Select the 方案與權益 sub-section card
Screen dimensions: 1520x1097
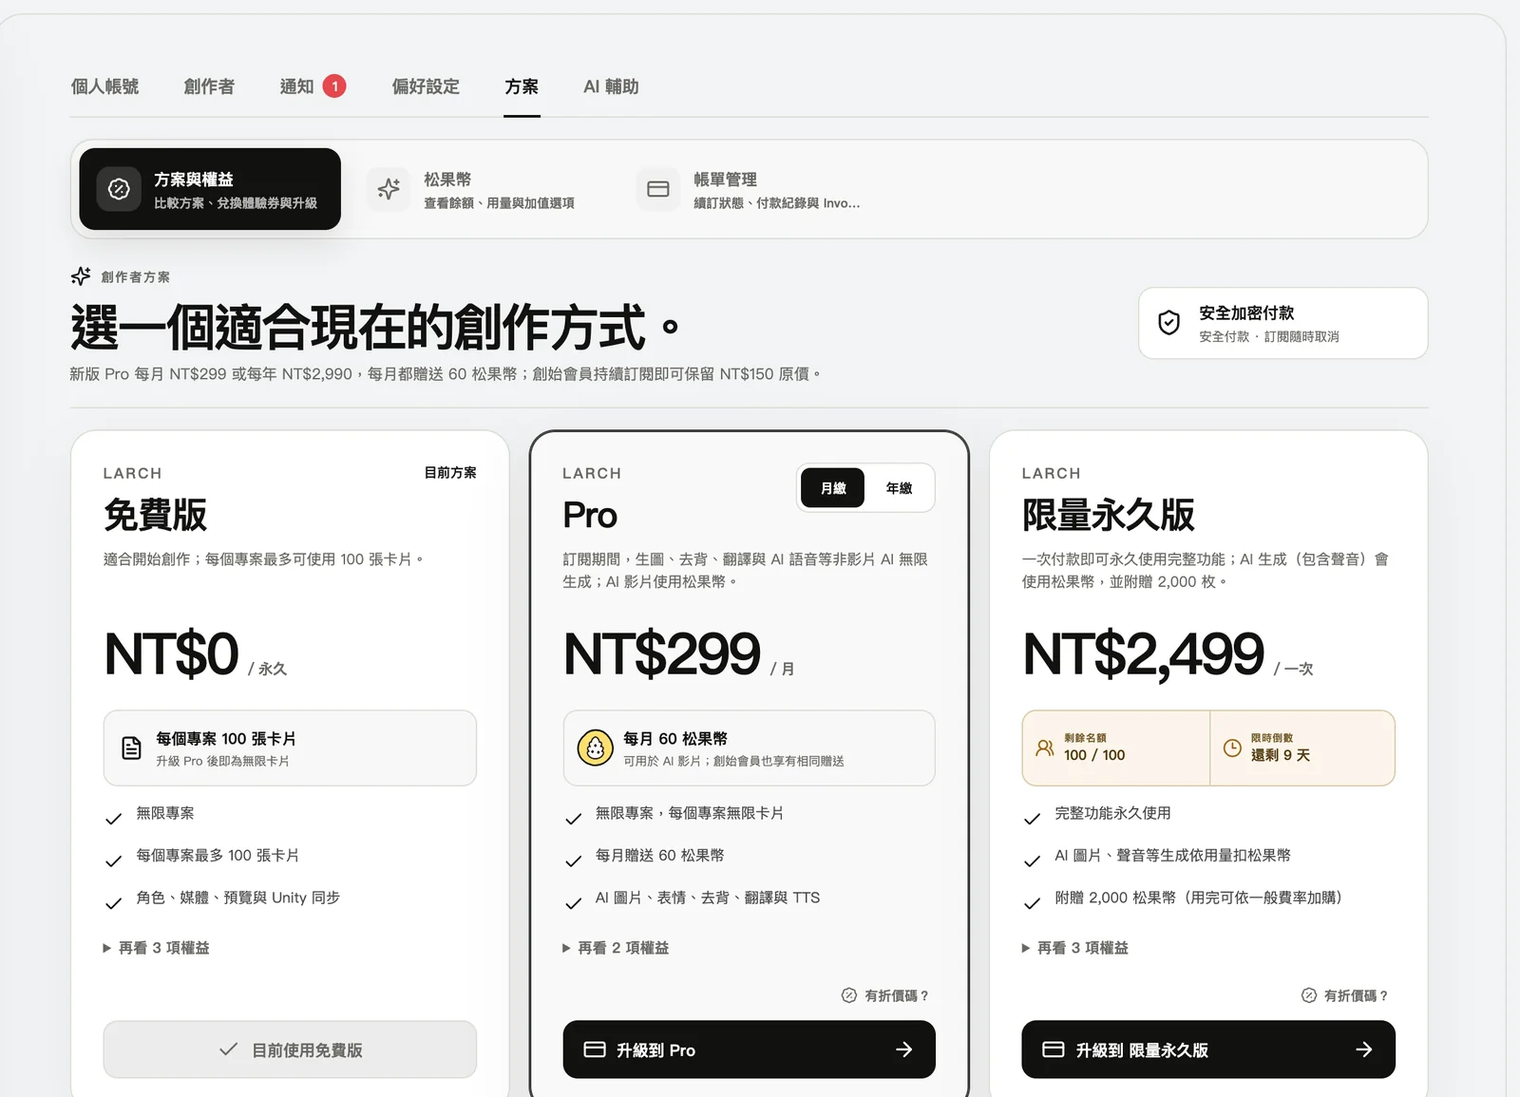[210, 189]
